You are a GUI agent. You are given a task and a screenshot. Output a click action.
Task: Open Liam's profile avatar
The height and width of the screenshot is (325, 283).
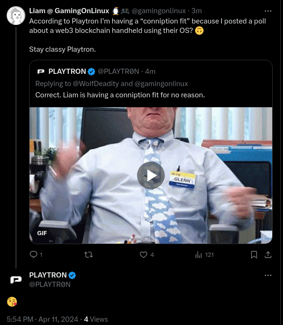[x=16, y=16]
